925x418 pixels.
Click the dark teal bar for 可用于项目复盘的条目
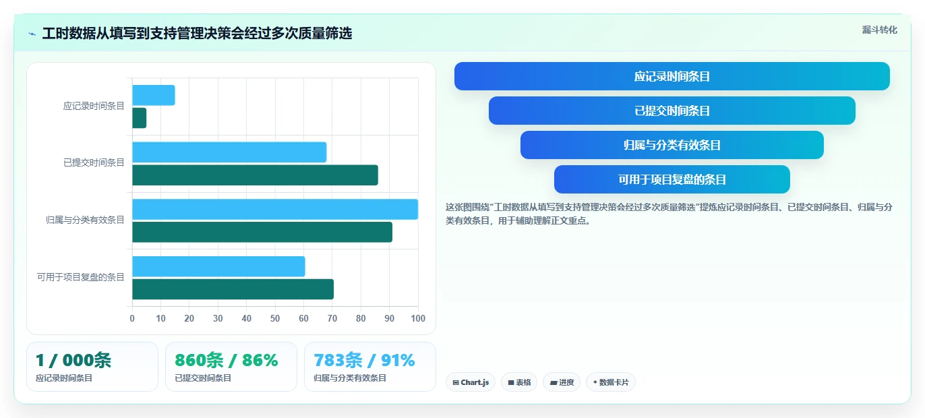(233, 289)
